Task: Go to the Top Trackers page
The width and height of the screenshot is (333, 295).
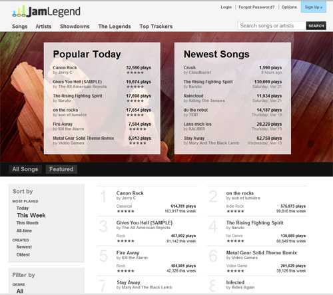Action: click(x=156, y=27)
